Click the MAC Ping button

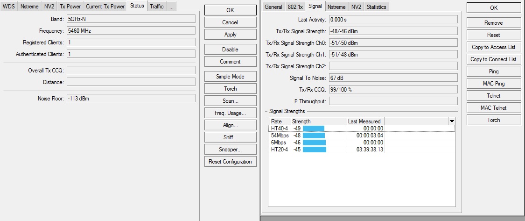(494, 84)
